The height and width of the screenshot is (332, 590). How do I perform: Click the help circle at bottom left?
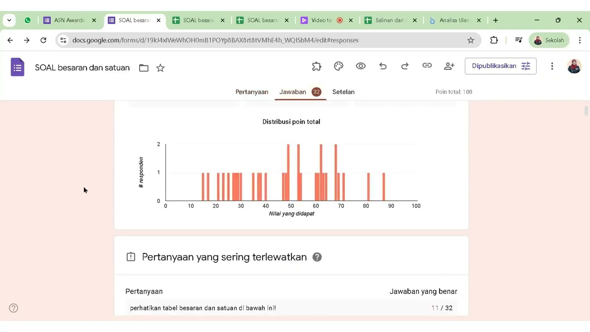click(14, 308)
